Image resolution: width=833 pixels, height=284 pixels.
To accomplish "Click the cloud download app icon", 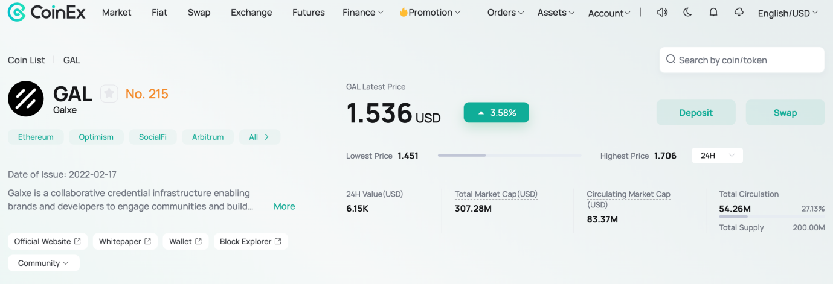I will pyautogui.click(x=739, y=12).
